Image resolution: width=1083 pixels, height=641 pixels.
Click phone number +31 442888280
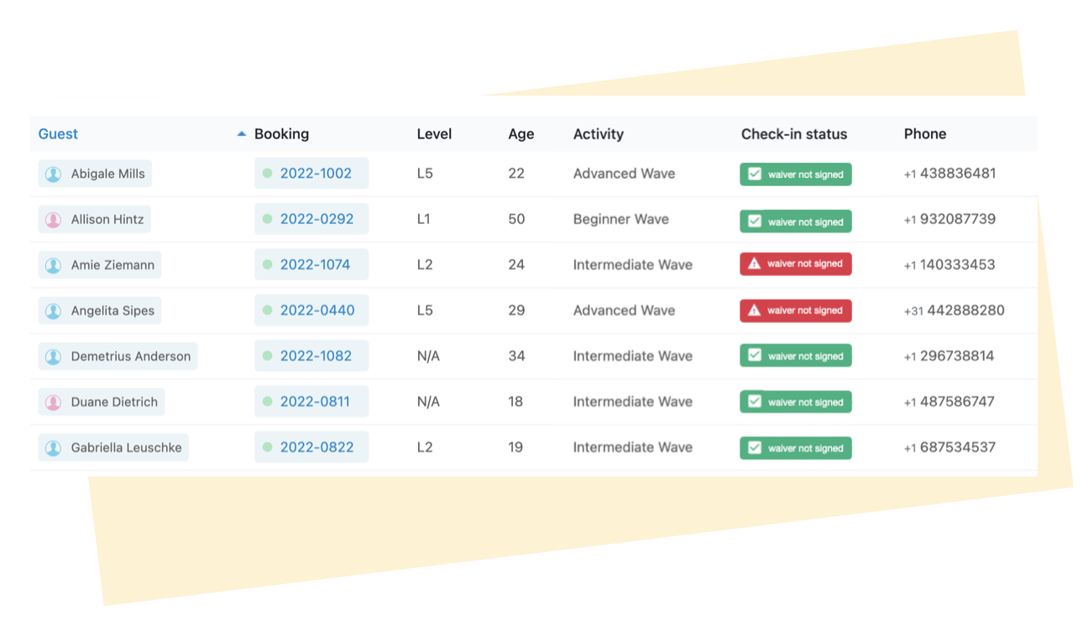[x=954, y=310]
